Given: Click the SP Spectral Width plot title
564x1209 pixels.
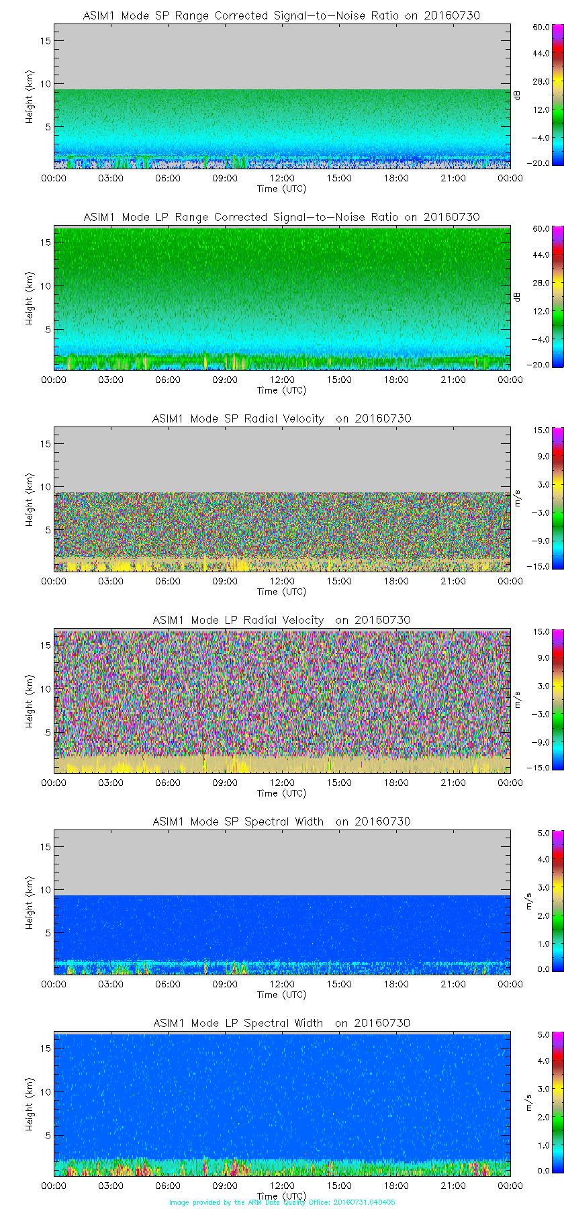Looking at the screenshot, I should (281, 821).
